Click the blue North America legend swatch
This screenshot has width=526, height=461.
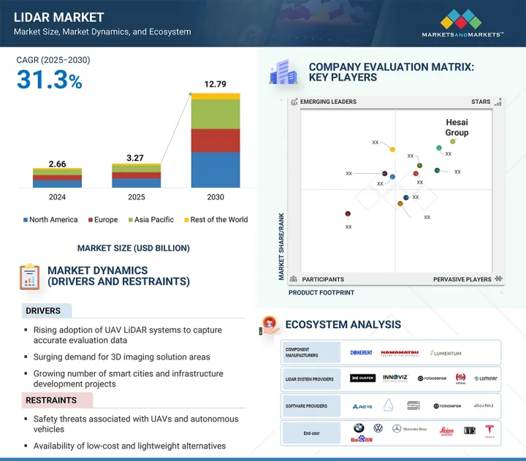click(x=26, y=220)
